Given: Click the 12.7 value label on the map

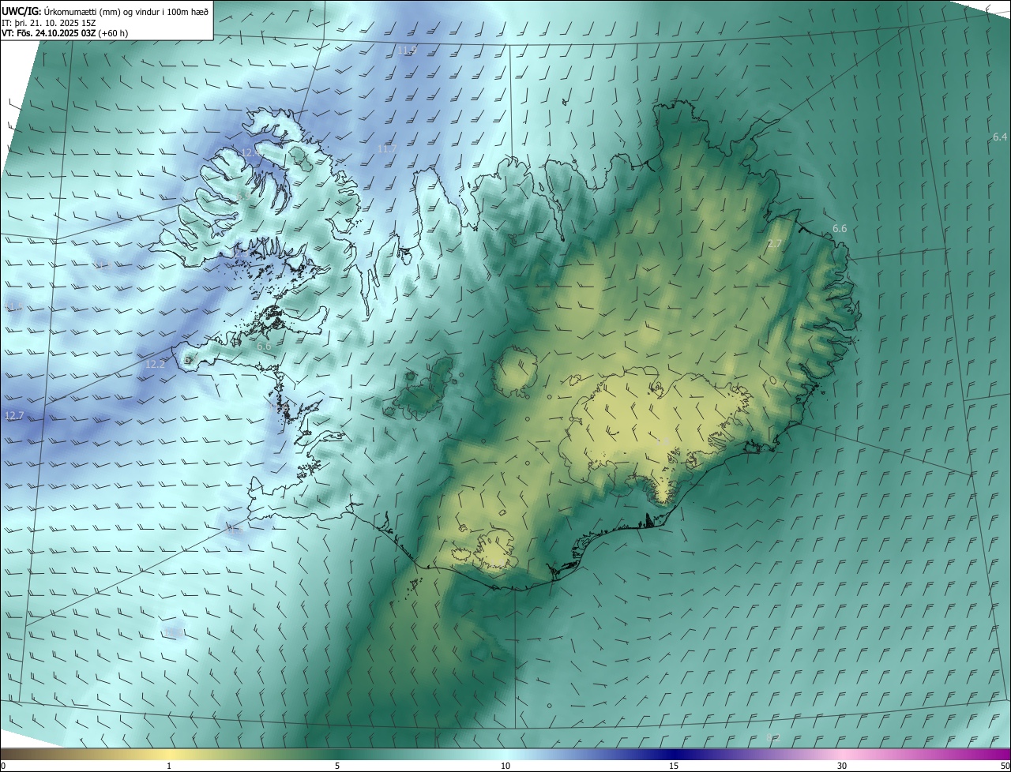Looking at the screenshot, I should click(14, 415).
